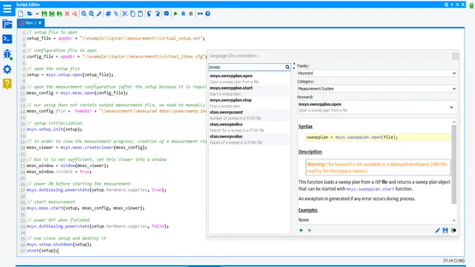Click the Save As toolbar icon

pos(52,14)
